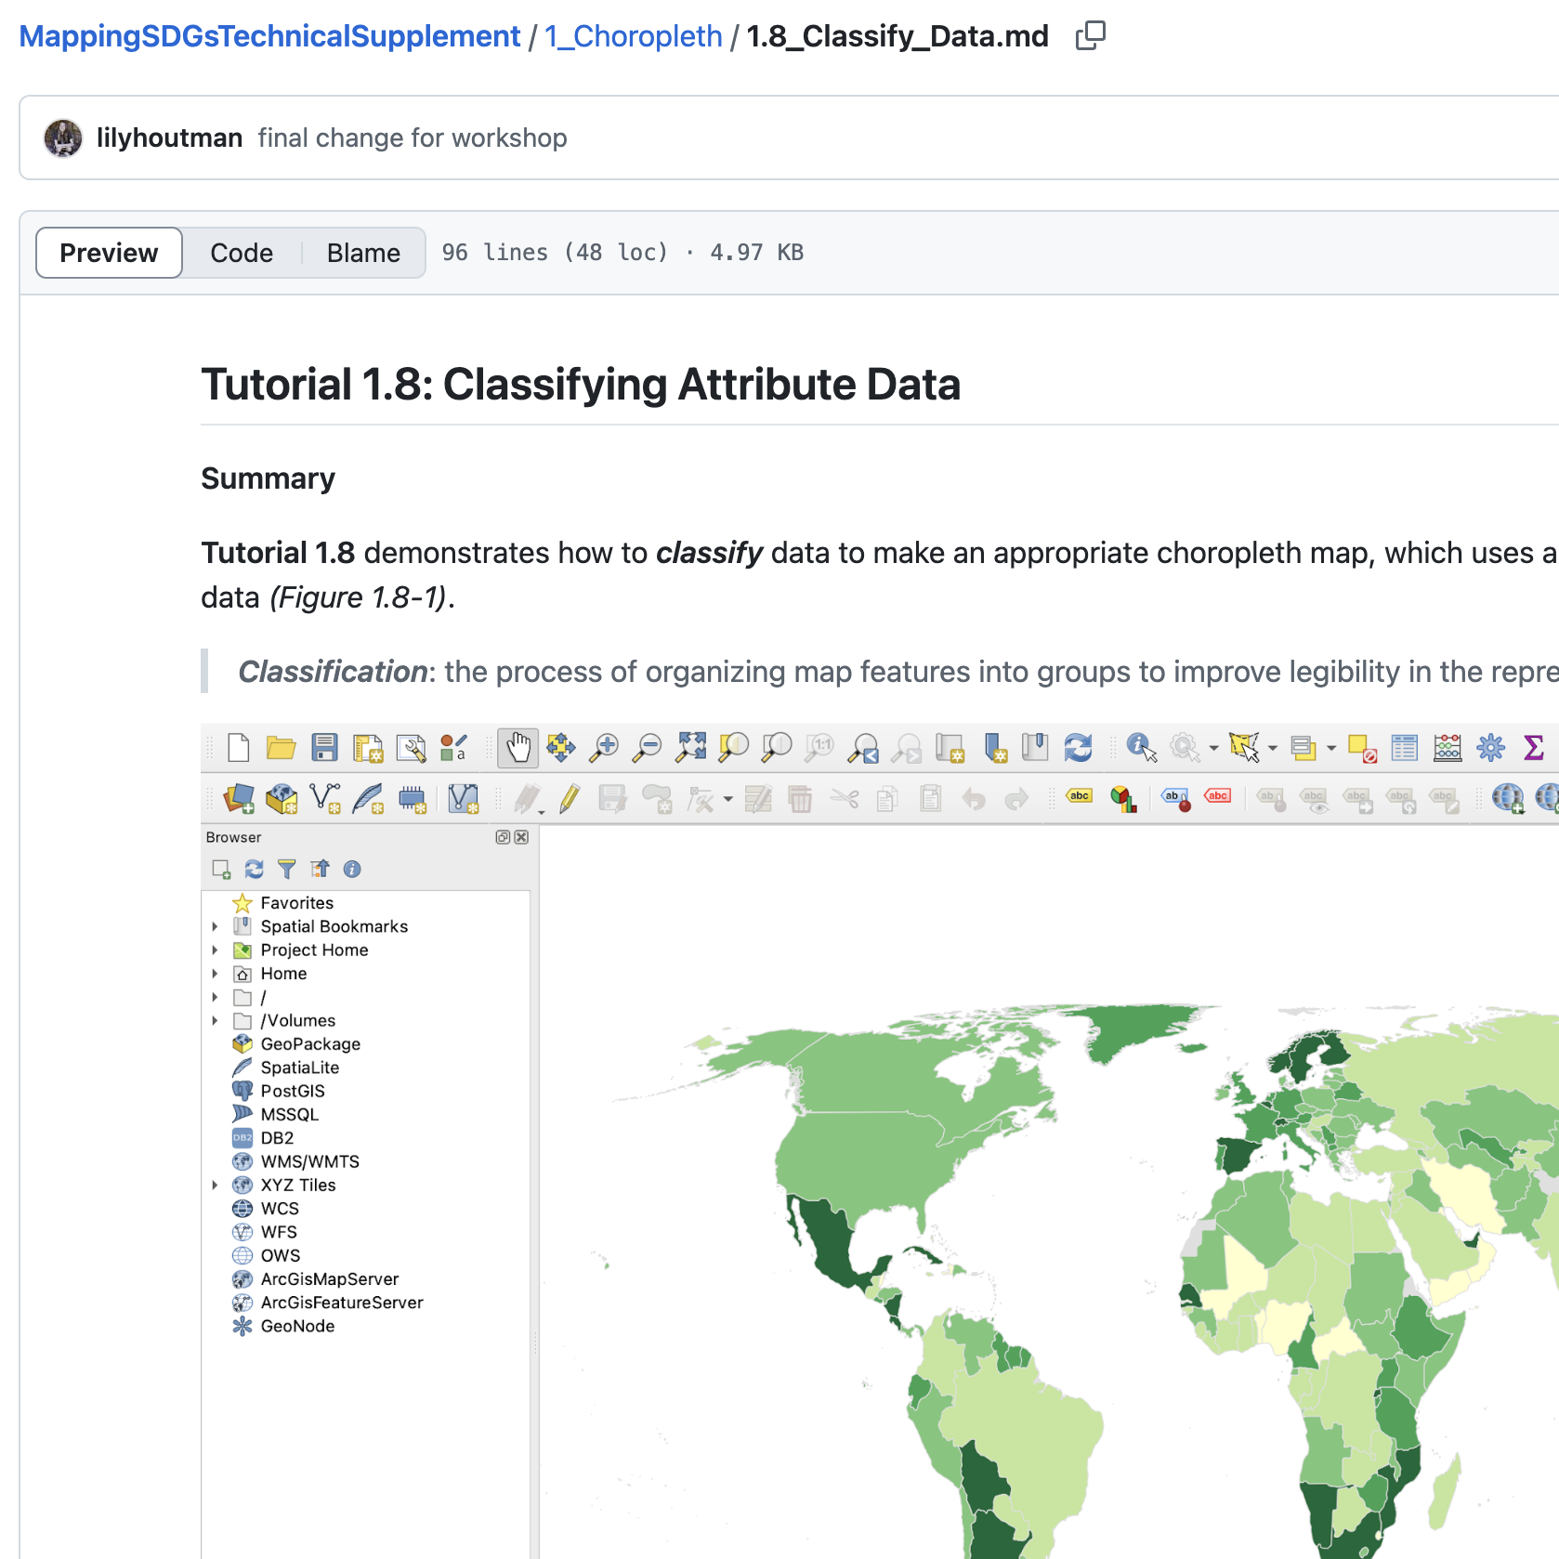Select the Identify Features tool
The image size is (1559, 1559).
[1141, 748]
